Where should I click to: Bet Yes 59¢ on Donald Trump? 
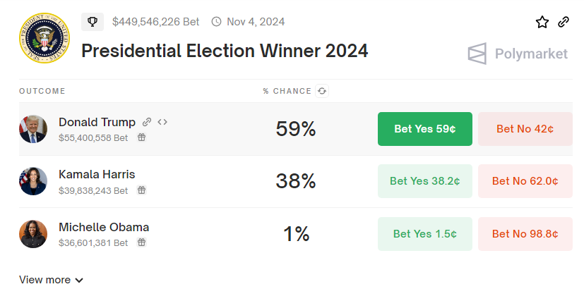tap(425, 129)
